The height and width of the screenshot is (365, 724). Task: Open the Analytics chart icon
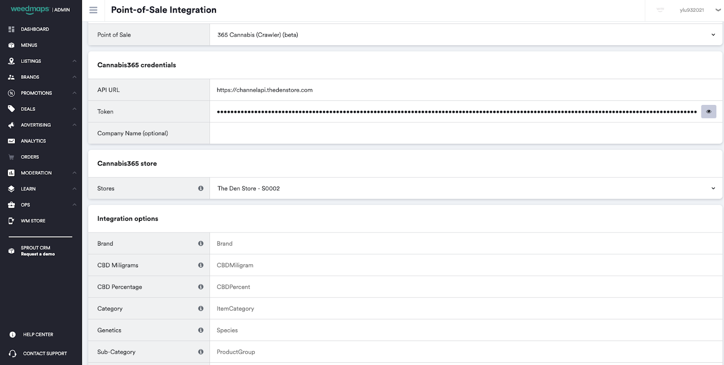click(11, 141)
